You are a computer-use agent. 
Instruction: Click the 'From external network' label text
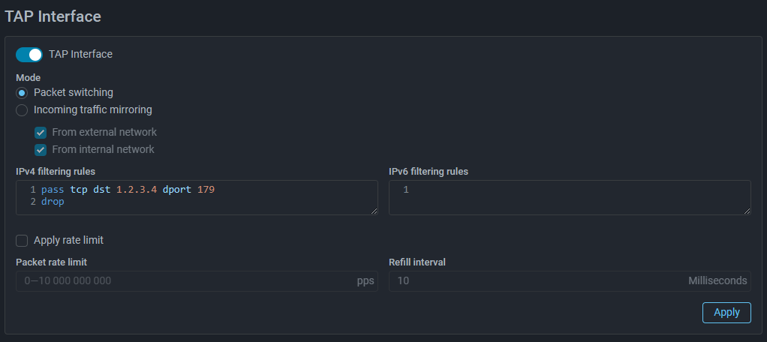[104, 133]
